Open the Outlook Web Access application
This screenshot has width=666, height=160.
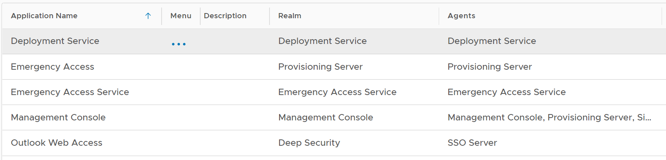(x=57, y=143)
